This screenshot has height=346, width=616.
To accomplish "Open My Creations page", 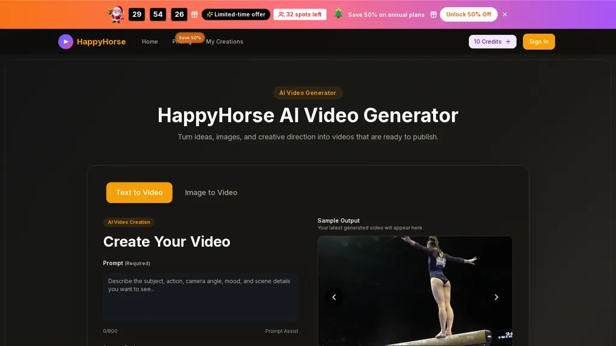I will [224, 41].
